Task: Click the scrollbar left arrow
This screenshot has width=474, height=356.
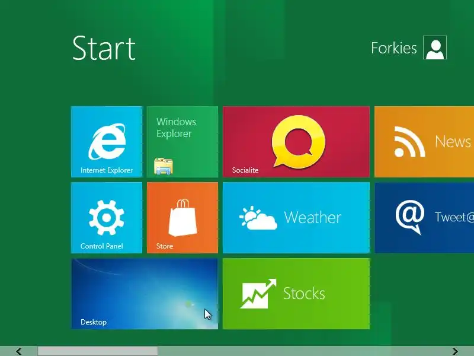Action: point(19,351)
